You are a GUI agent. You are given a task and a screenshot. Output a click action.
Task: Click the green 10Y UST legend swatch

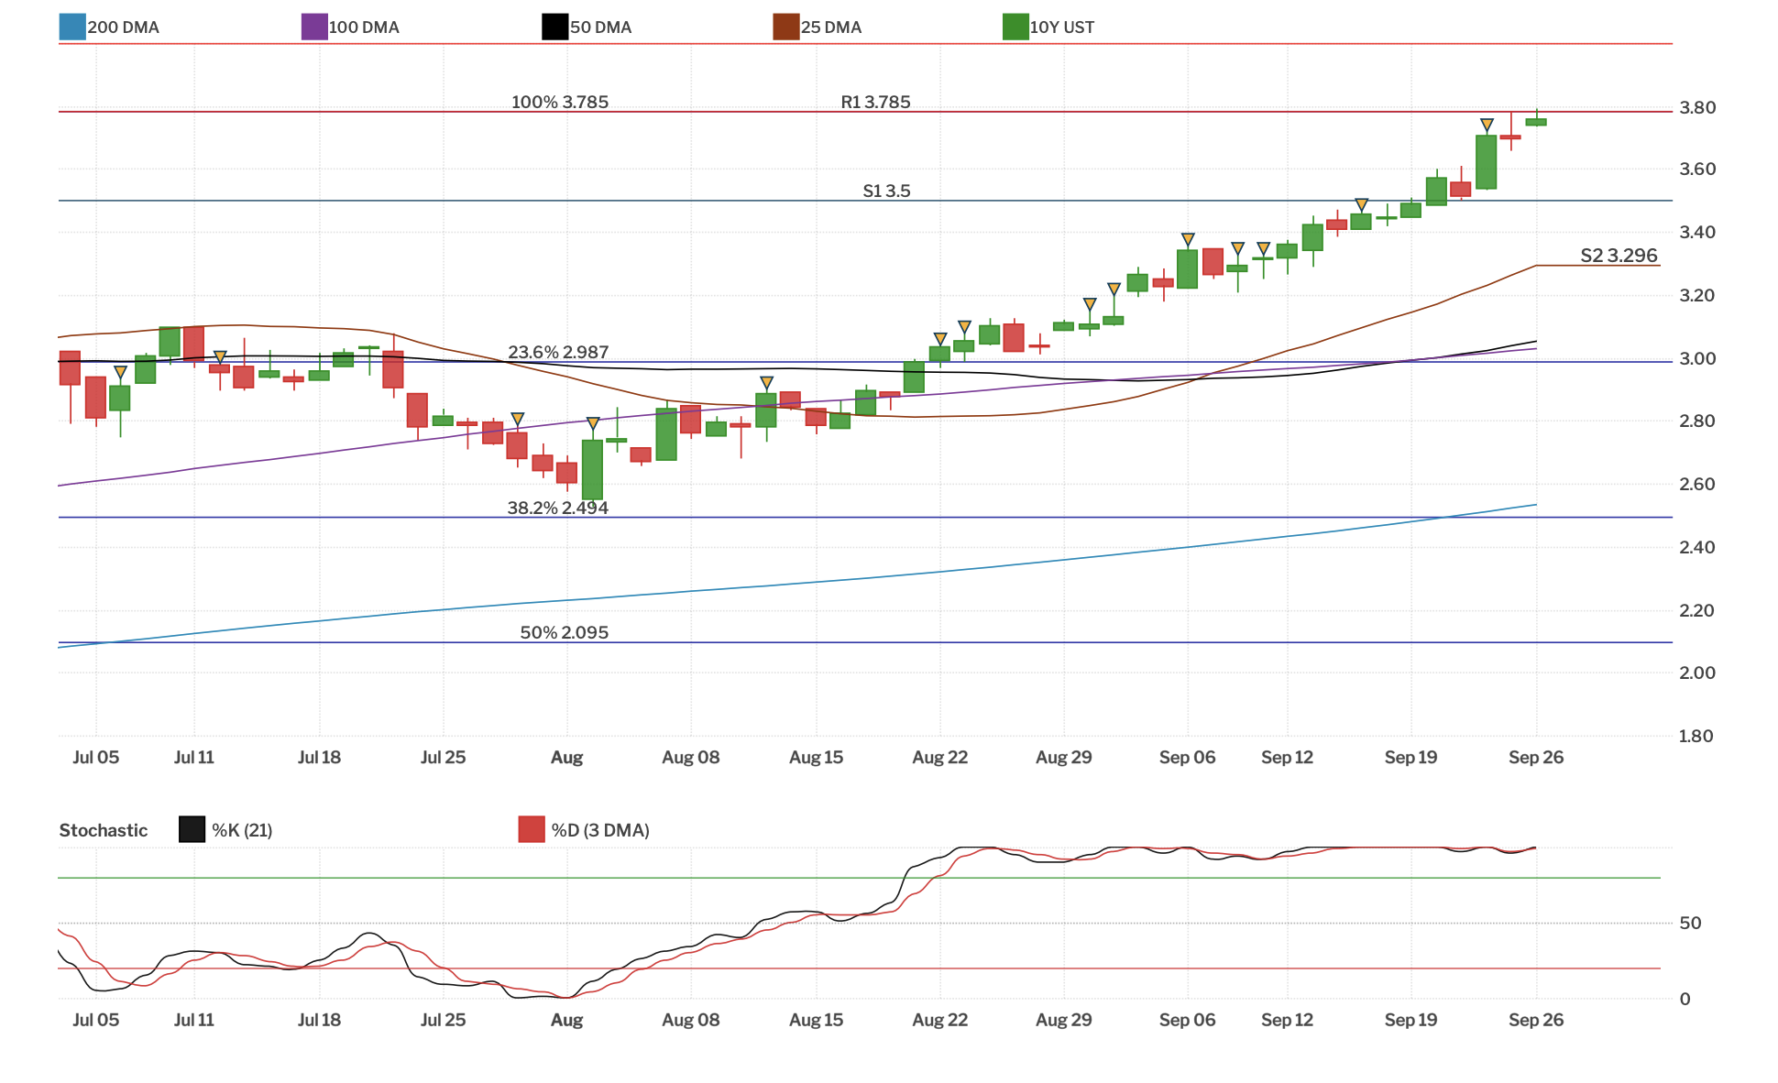1015,27
